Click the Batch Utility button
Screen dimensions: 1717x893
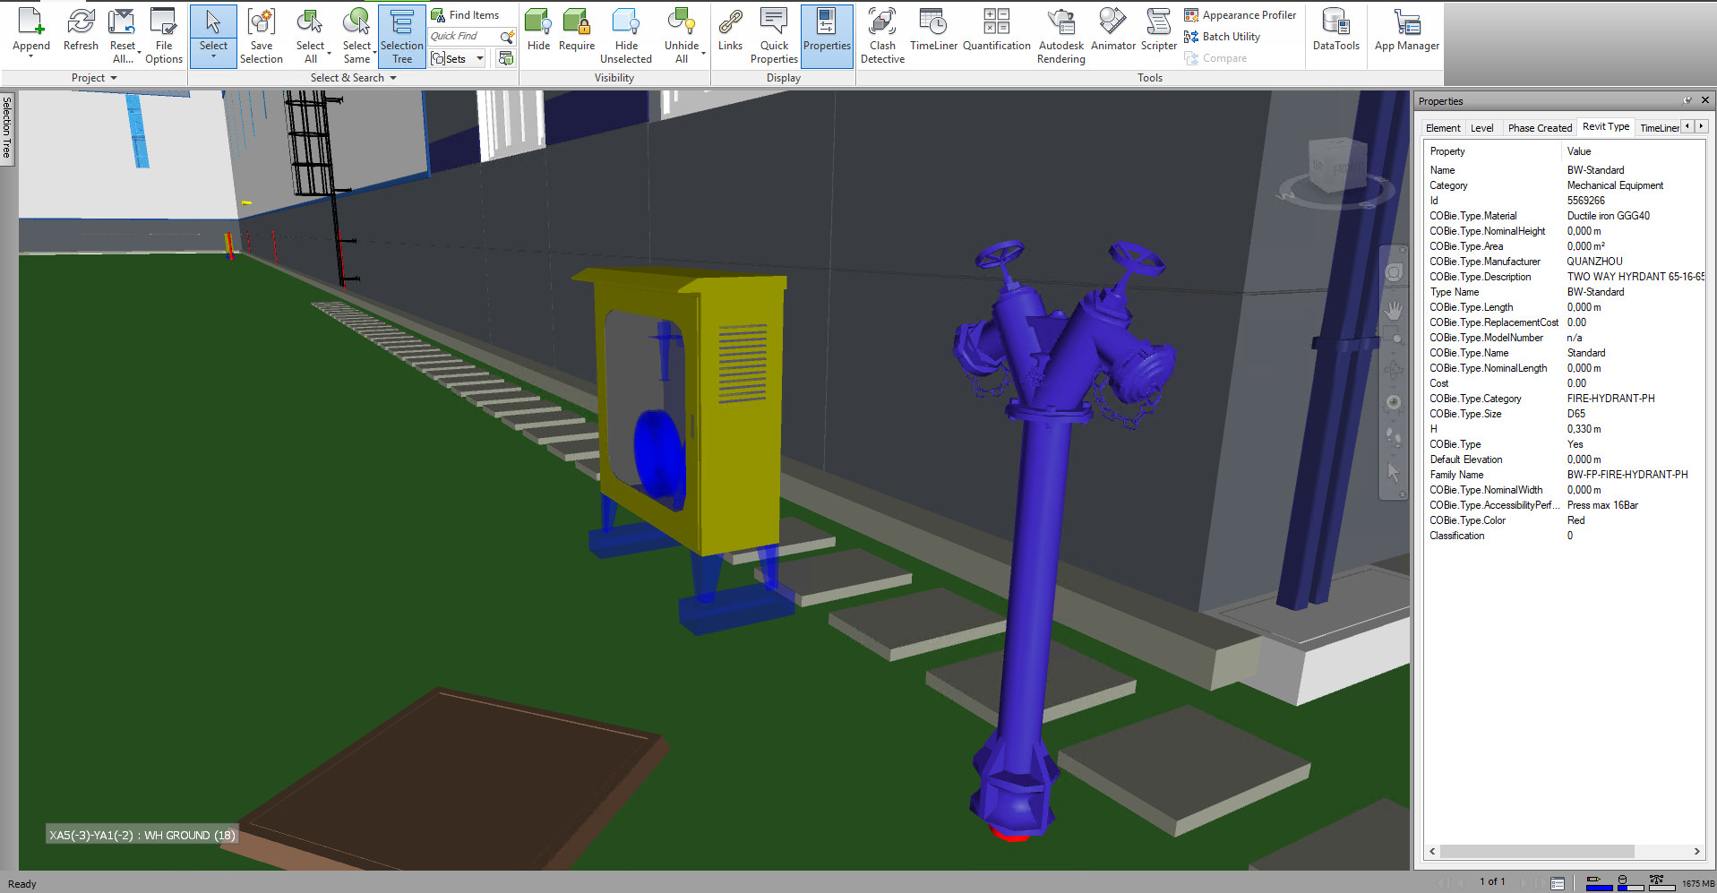pyautogui.click(x=1223, y=37)
